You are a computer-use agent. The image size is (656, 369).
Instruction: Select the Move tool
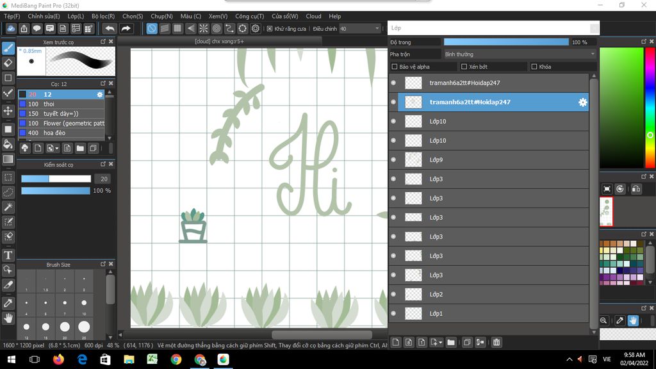[x=8, y=111]
